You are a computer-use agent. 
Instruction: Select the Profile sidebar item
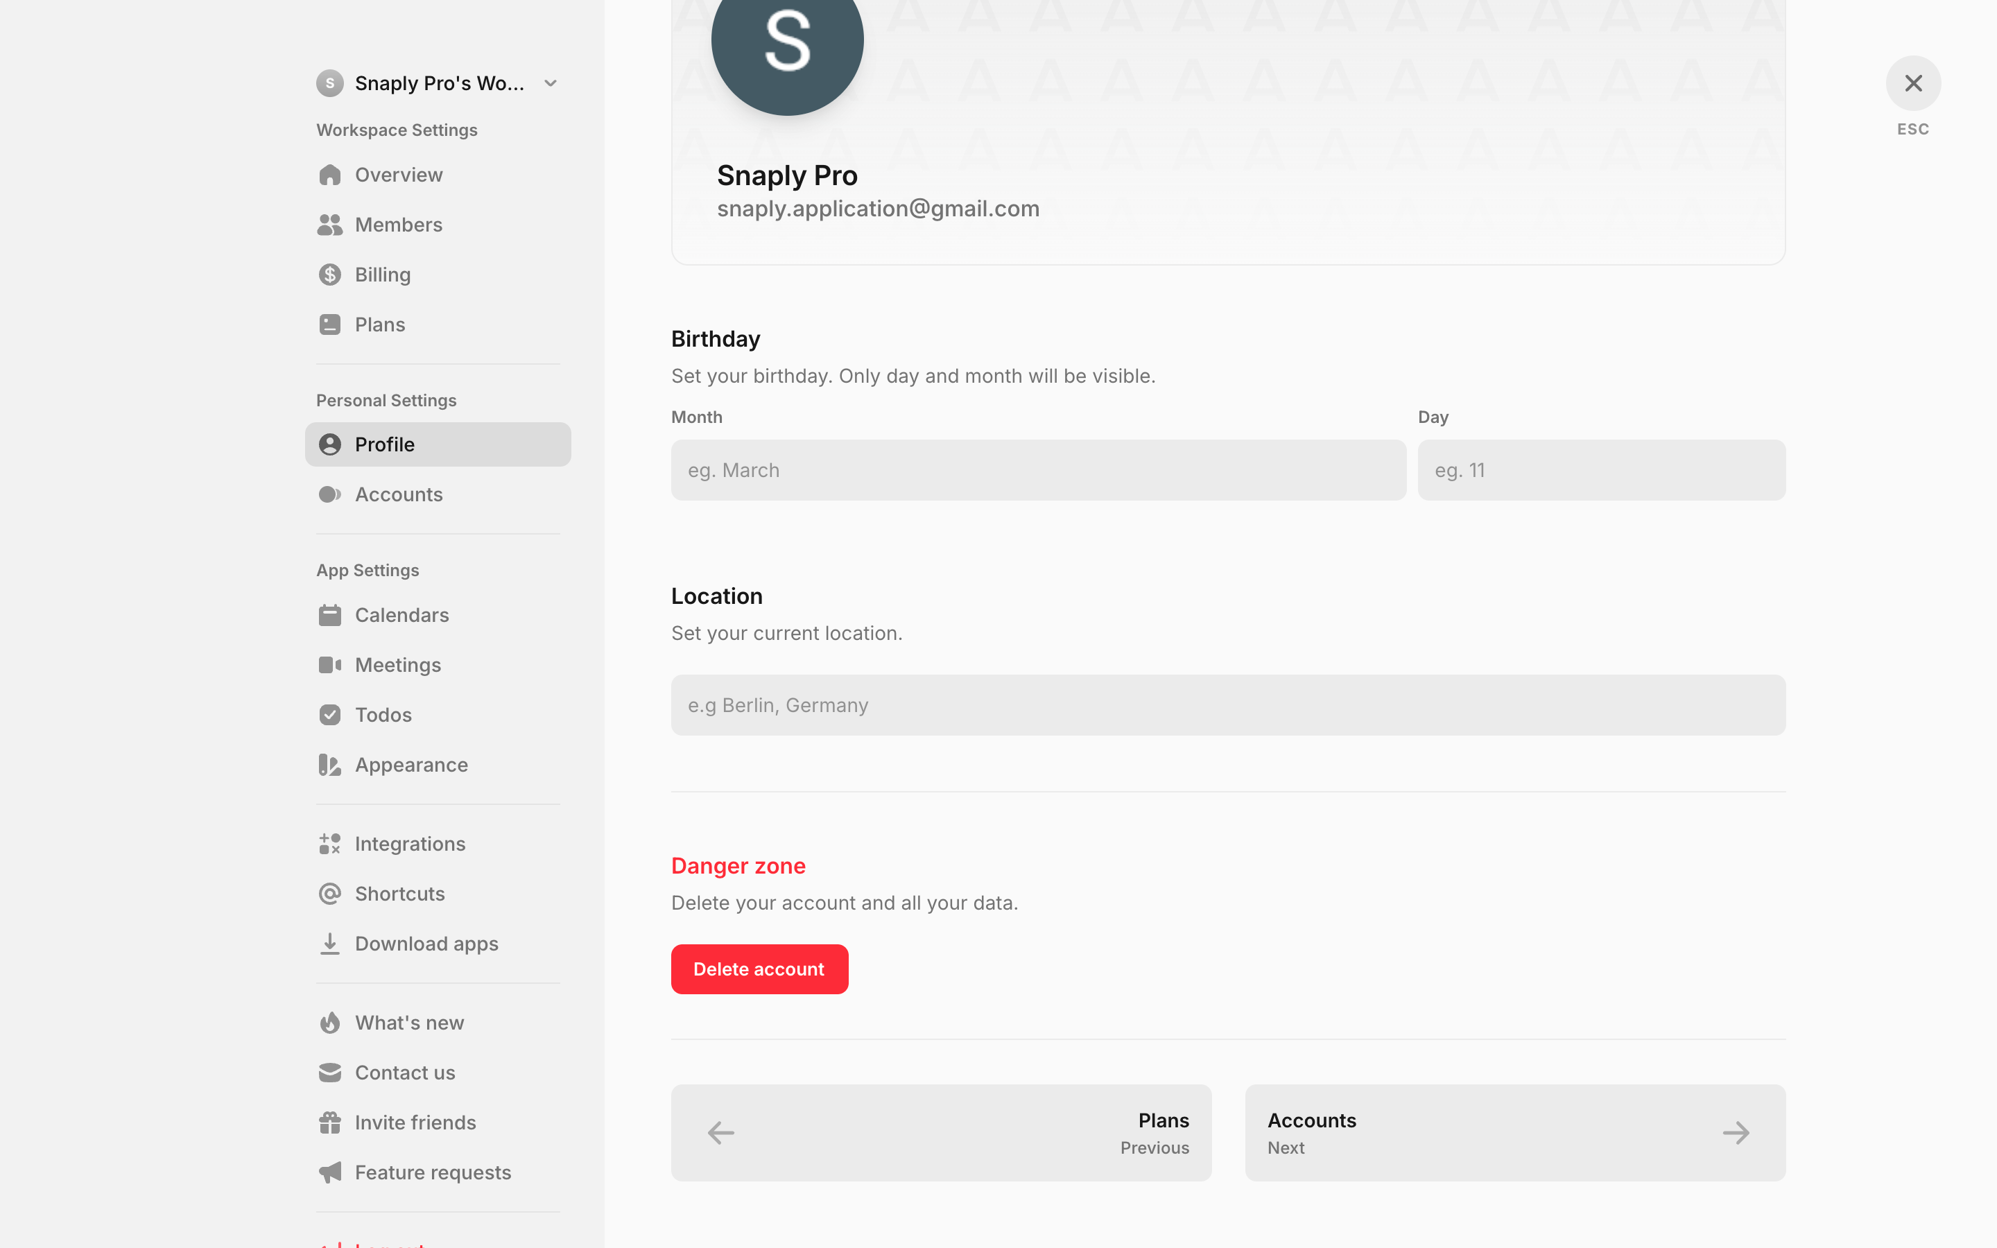tap(438, 445)
